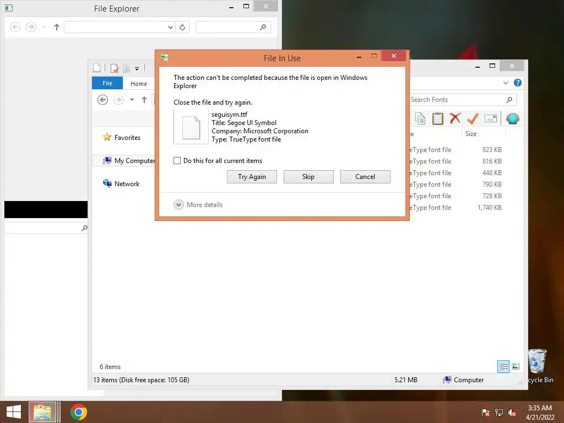The width and height of the screenshot is (564, 423).
Task: Click Forward arrow in Fonts window
Action: coord(118,100)
